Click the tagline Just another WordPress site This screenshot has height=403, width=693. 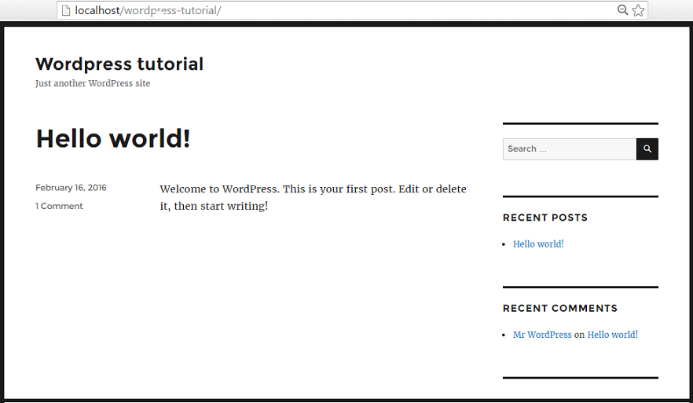coord(93,83)
